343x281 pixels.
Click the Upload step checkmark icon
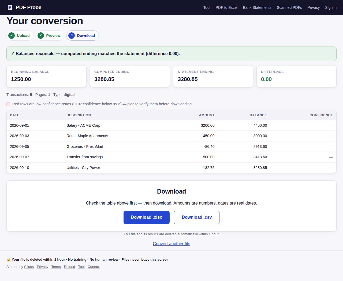(12, 36)
